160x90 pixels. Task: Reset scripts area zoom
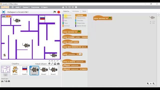point(151,83)
